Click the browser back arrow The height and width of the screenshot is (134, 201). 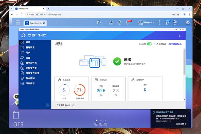coord(12,14)
